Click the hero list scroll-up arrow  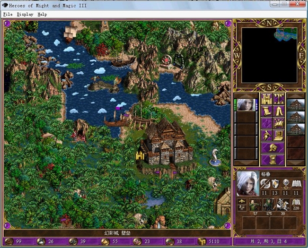tap(246, 96)
